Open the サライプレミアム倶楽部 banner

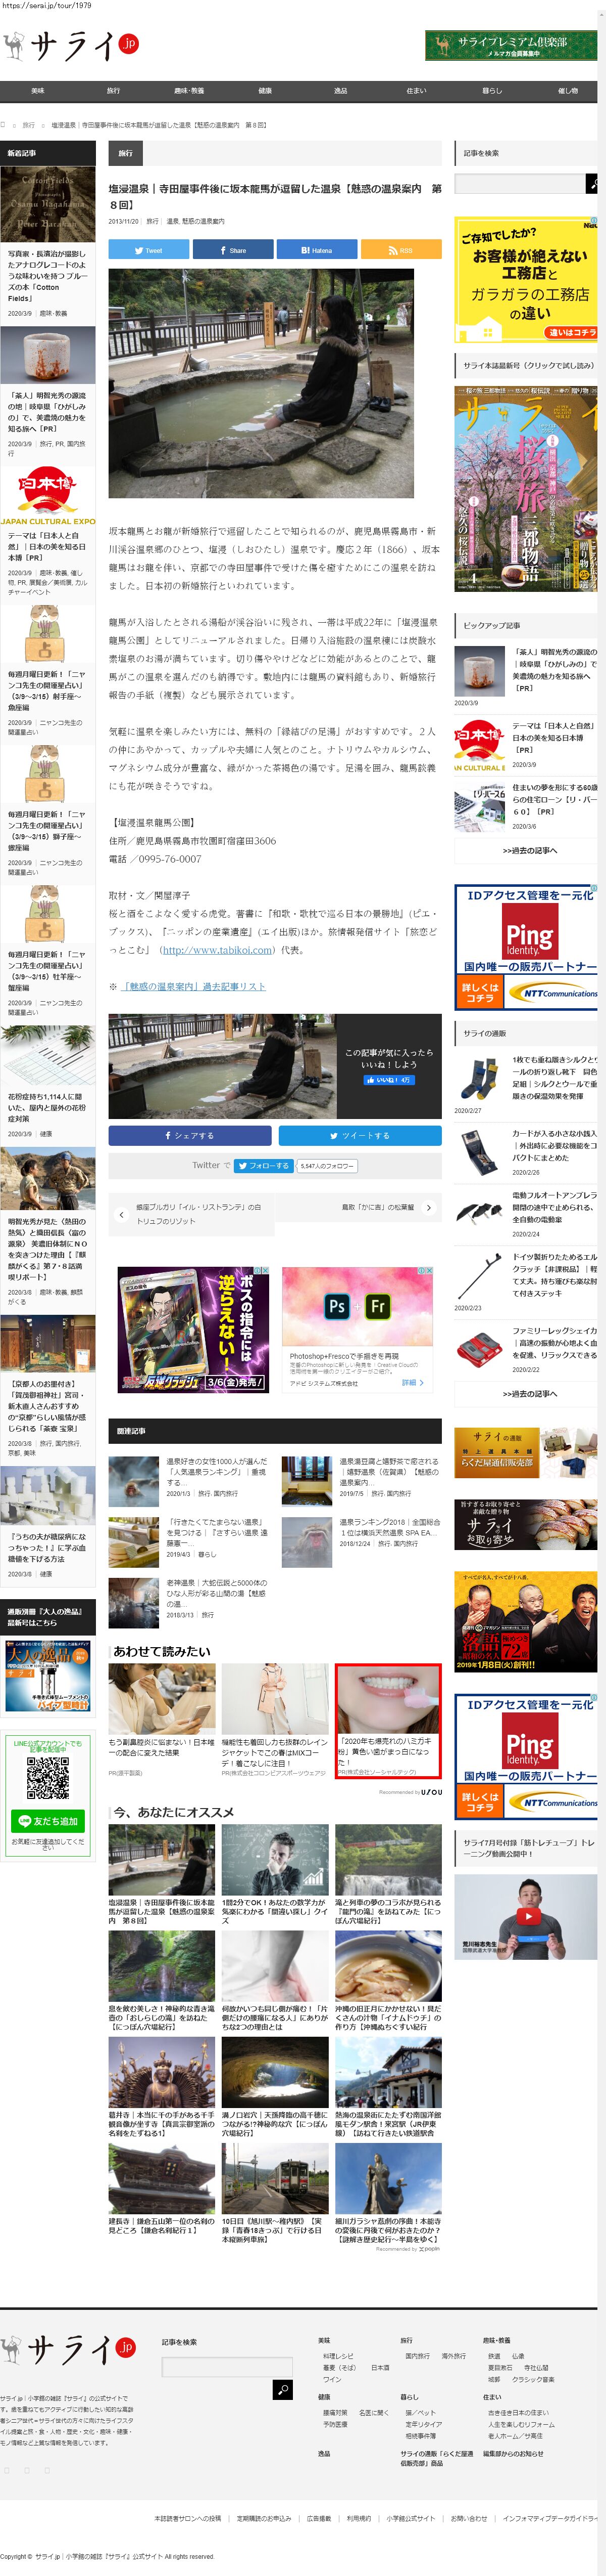(511, 45)
